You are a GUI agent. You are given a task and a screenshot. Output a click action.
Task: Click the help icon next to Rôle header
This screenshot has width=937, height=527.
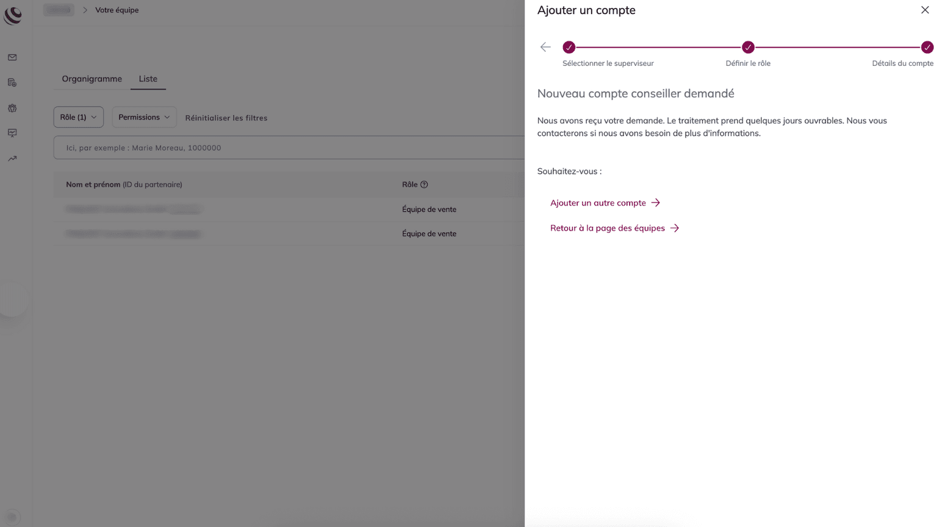[x=424, y=185]
